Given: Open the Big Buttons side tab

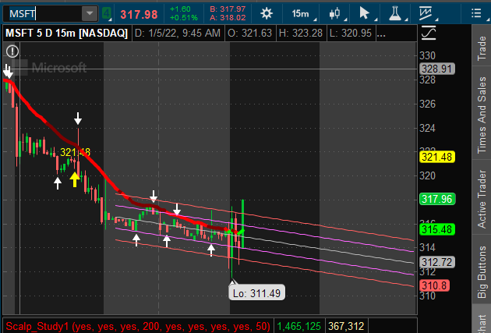Looking at the screenshot, I should click(x=482, y=272).
